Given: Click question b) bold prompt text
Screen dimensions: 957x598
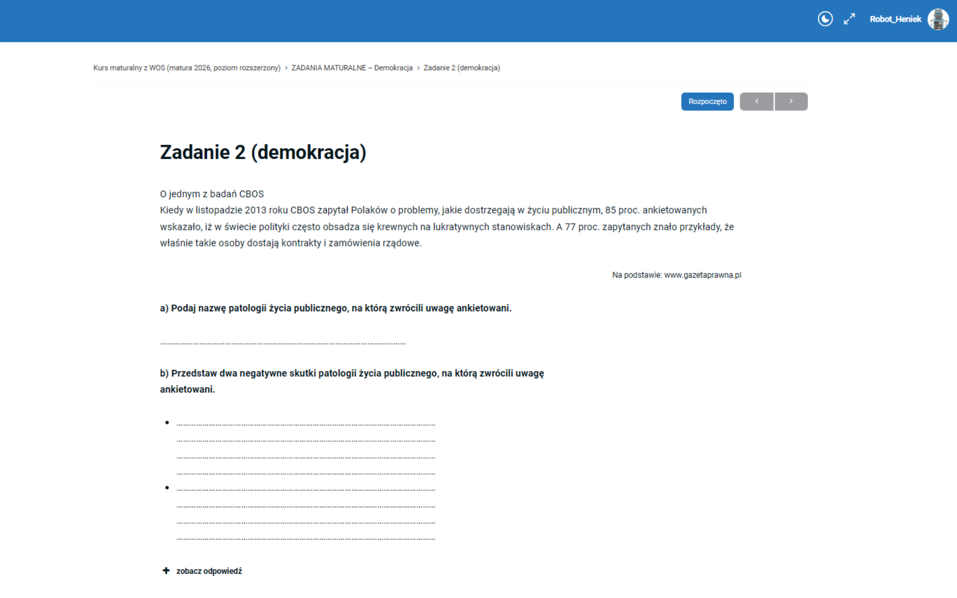Looking at the screenshot, I should [352, 373].
